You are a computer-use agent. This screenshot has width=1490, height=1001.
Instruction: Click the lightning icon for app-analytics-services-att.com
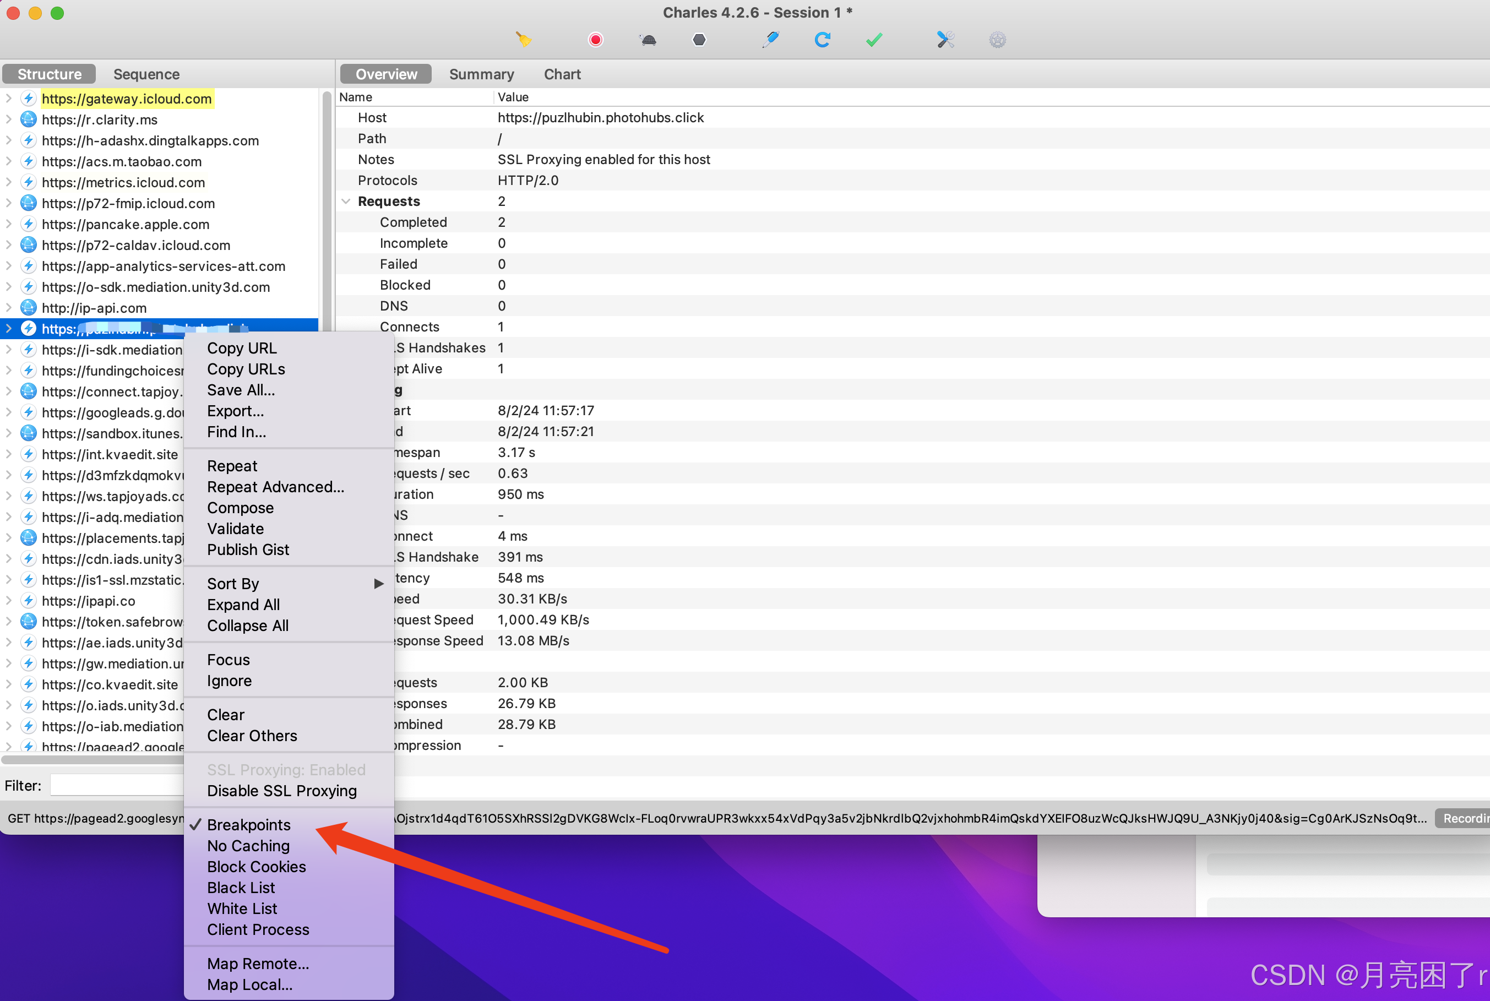28,266
